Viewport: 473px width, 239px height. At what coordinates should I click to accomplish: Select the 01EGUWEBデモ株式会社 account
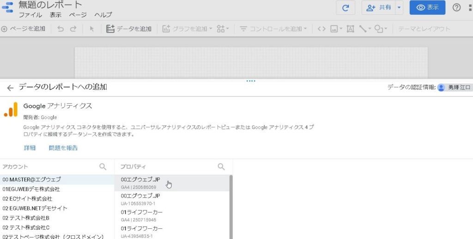coord(31,189)
